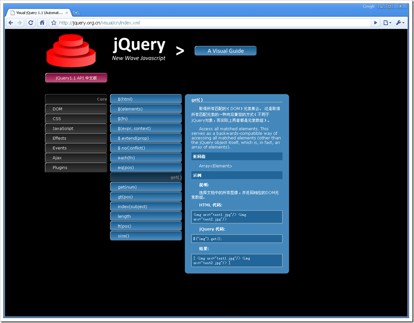The image size is (414, 323).
Task: Click the get() heading in detail panel
Action: [x=197, y=100]
